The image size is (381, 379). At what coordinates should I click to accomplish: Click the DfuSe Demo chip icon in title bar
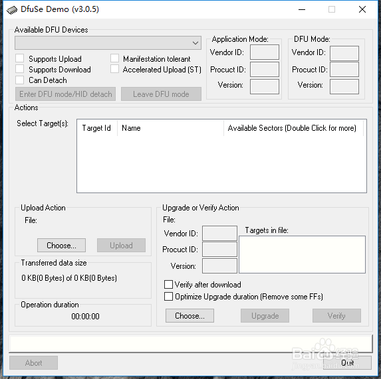pyautogui.click(x=12, y=10)
